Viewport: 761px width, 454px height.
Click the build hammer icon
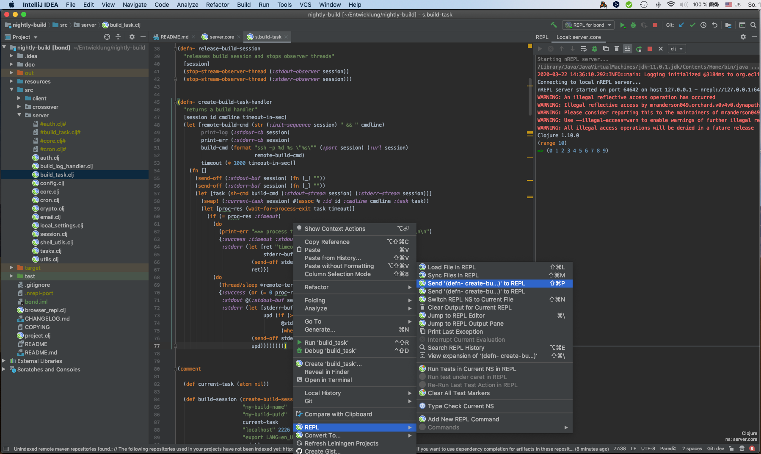(553, 25)
